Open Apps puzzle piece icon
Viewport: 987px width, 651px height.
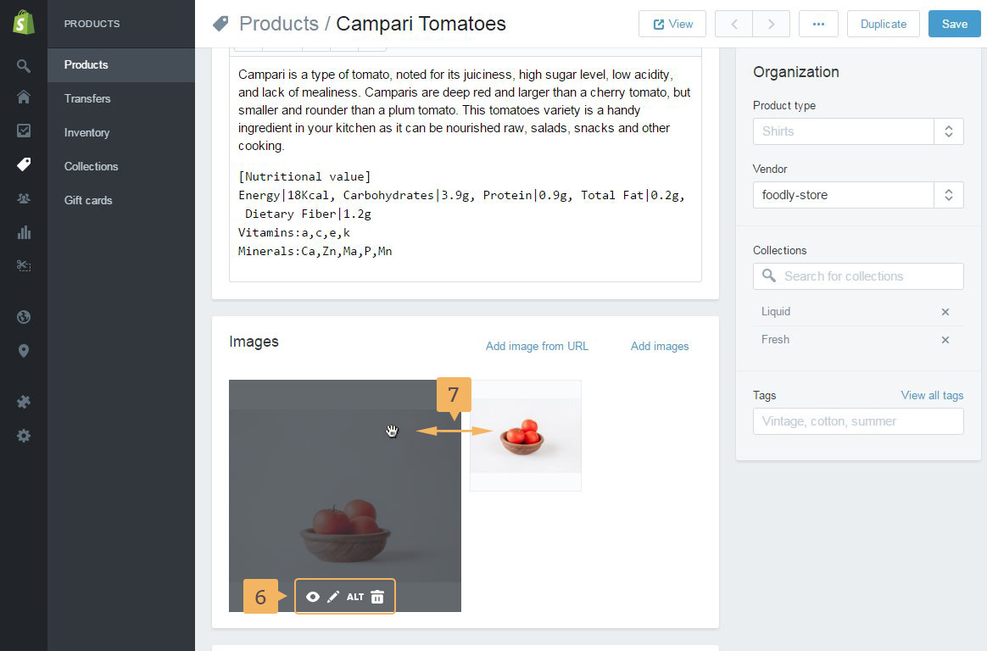pyautogui.click(x=24, y=402)
